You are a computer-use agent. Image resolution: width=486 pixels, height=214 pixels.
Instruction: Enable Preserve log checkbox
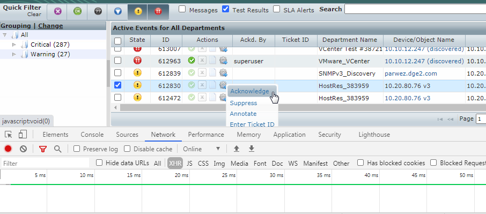(x=77, y=149)
